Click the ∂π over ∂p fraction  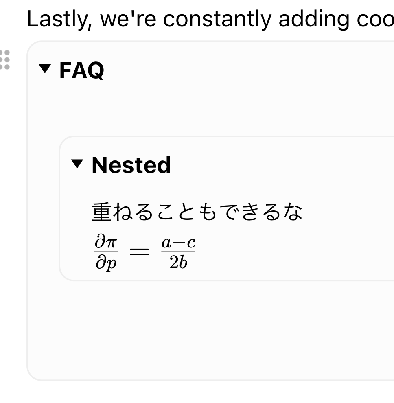point(106,252)
